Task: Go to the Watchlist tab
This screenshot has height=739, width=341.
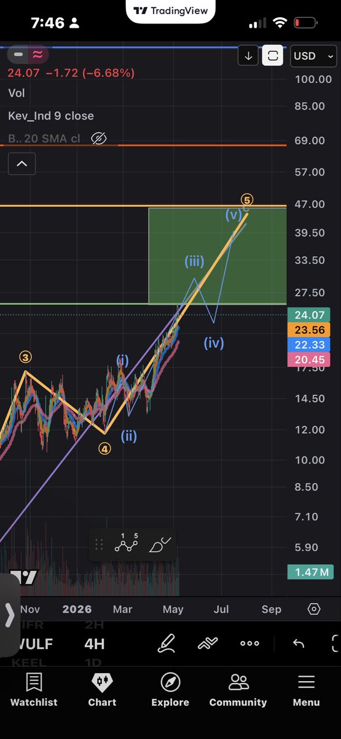Action: coord(34,690)
